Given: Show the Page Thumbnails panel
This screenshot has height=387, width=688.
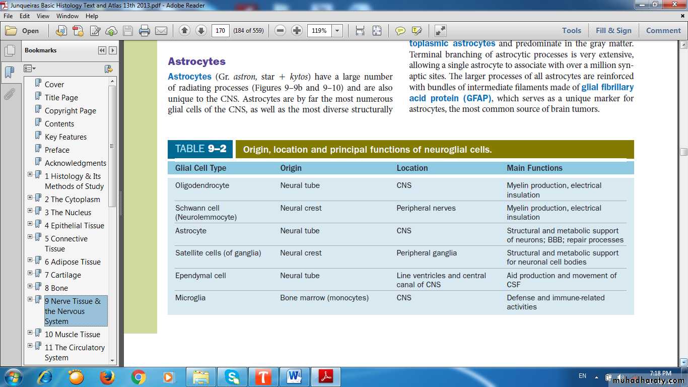Looking at the screenshot, I should point(10,50).
